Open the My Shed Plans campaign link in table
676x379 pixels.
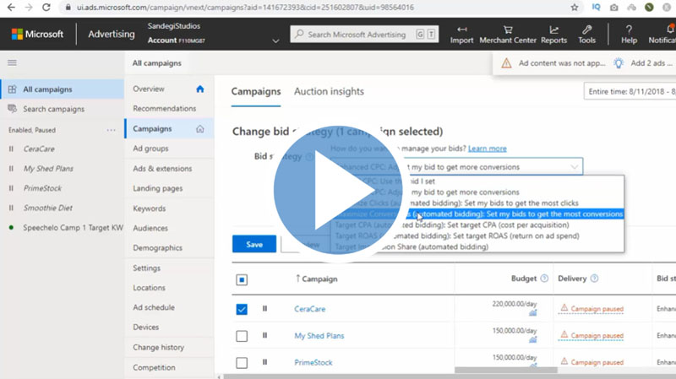click(x=319, y=335)
